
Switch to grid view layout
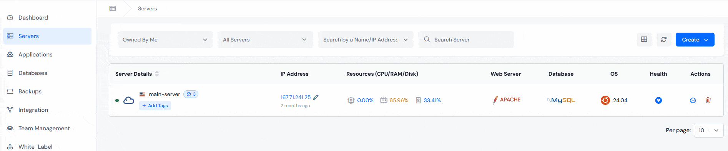tap(644, 39)
